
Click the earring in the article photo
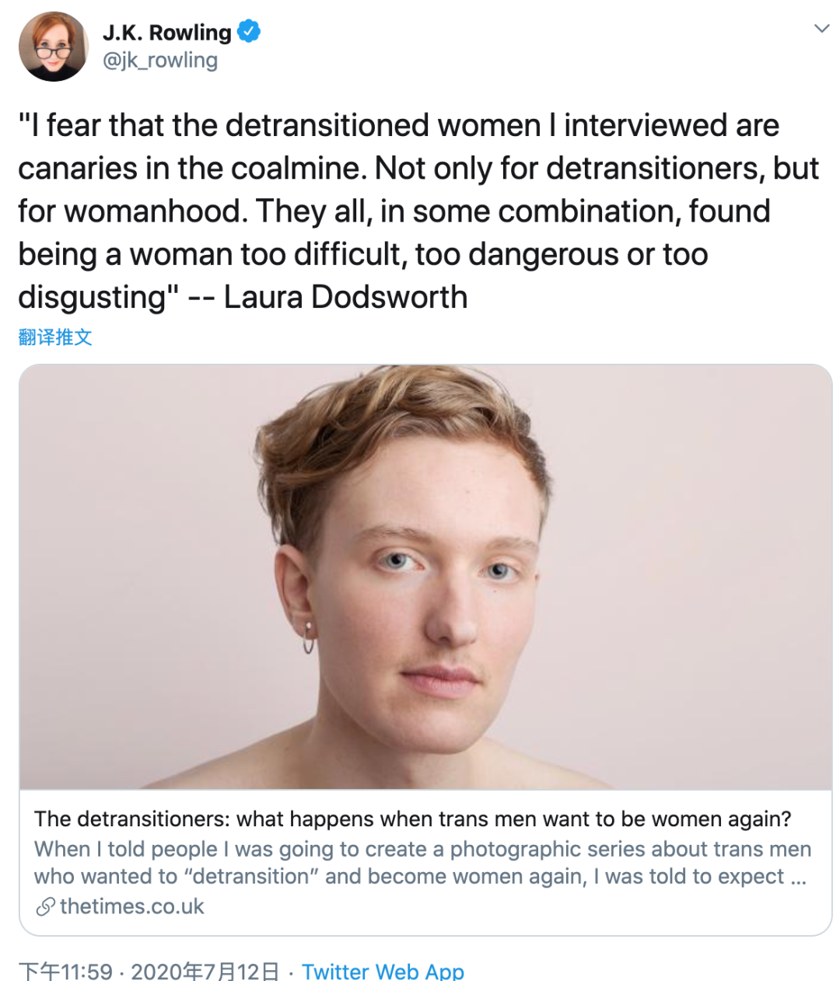tap(309, 637)
